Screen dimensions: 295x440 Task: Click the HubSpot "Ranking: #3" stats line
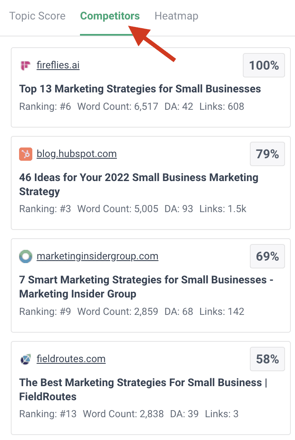coord(133,209)
